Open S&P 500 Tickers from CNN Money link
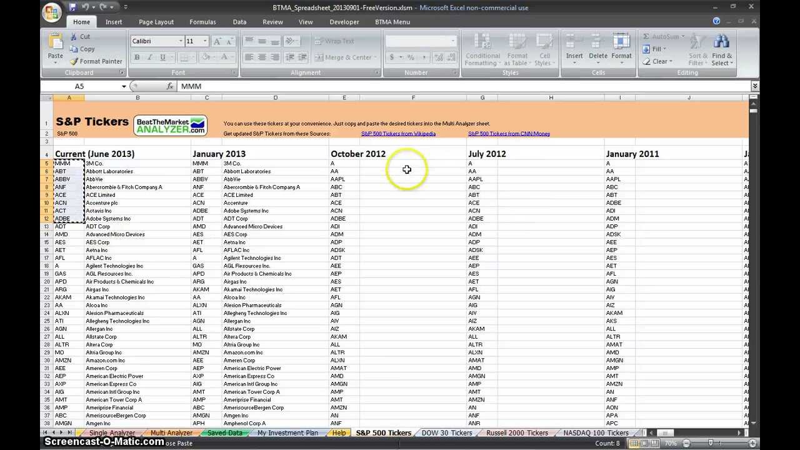The width and height of the screenshot is (800, 450). coord(509,134)
